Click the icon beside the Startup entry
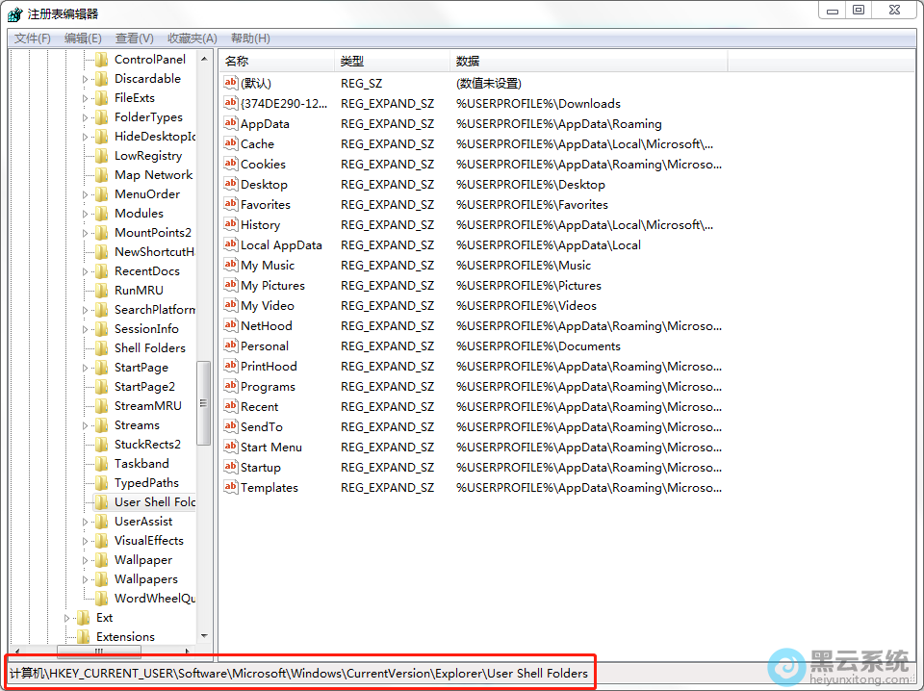Viewport: 924px width, 691px height. pos(230,467)
